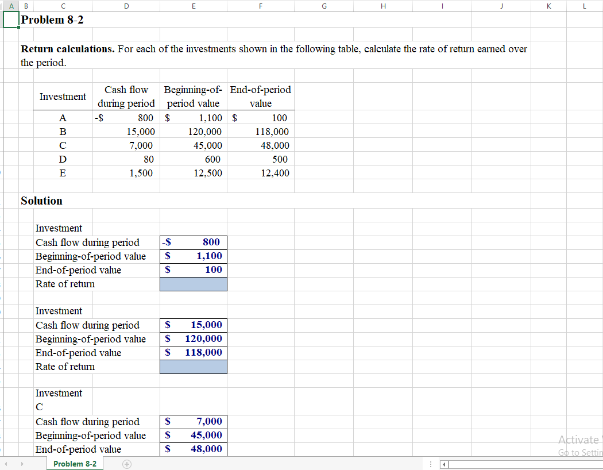Select the cell containing 15,000 in the solution
The image size is (603, 470).
(194, 325)
